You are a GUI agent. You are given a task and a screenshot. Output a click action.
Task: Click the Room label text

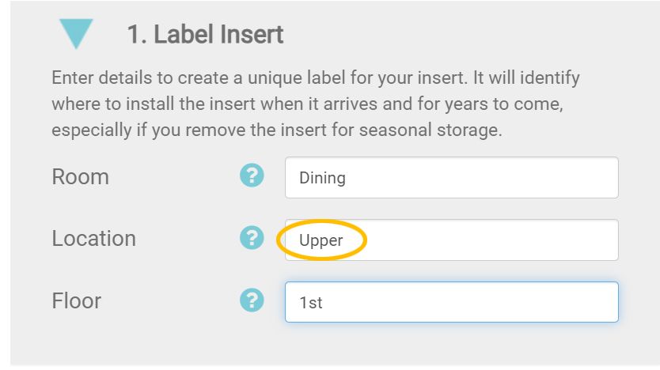pyautogui.click(x=80, y=176)
